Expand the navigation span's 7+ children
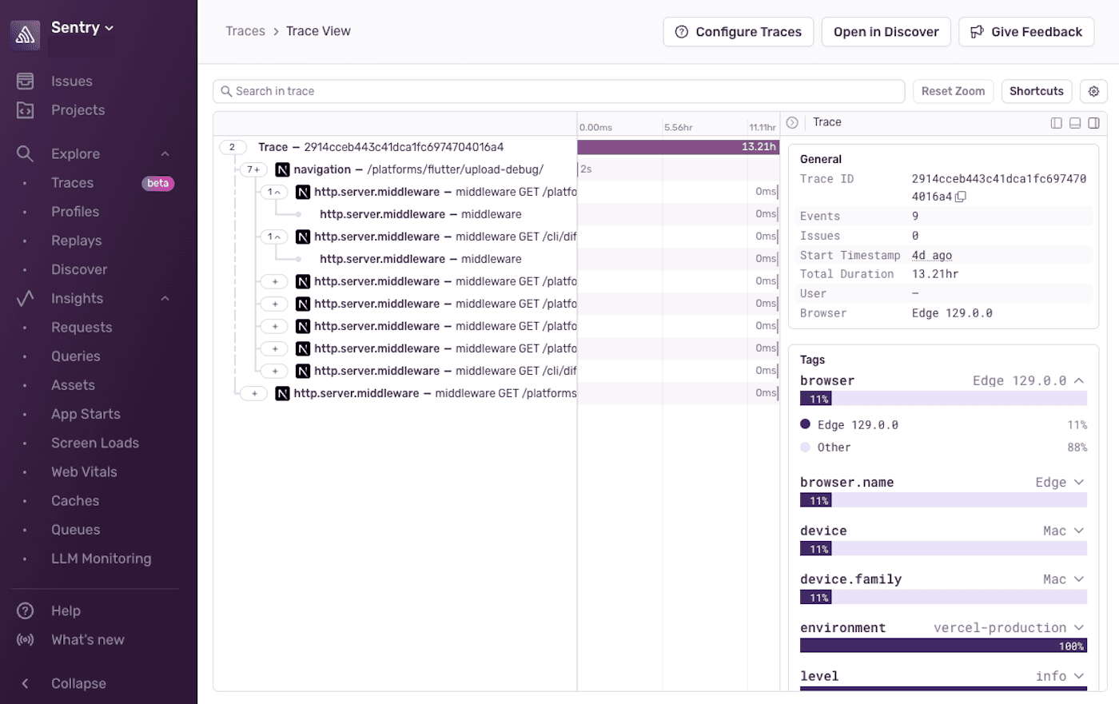The height and width of the screenshot is (704, 1119). point(254,169)
